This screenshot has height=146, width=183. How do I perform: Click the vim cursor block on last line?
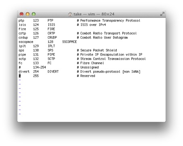pyautogui.click(x=20, y=76)
